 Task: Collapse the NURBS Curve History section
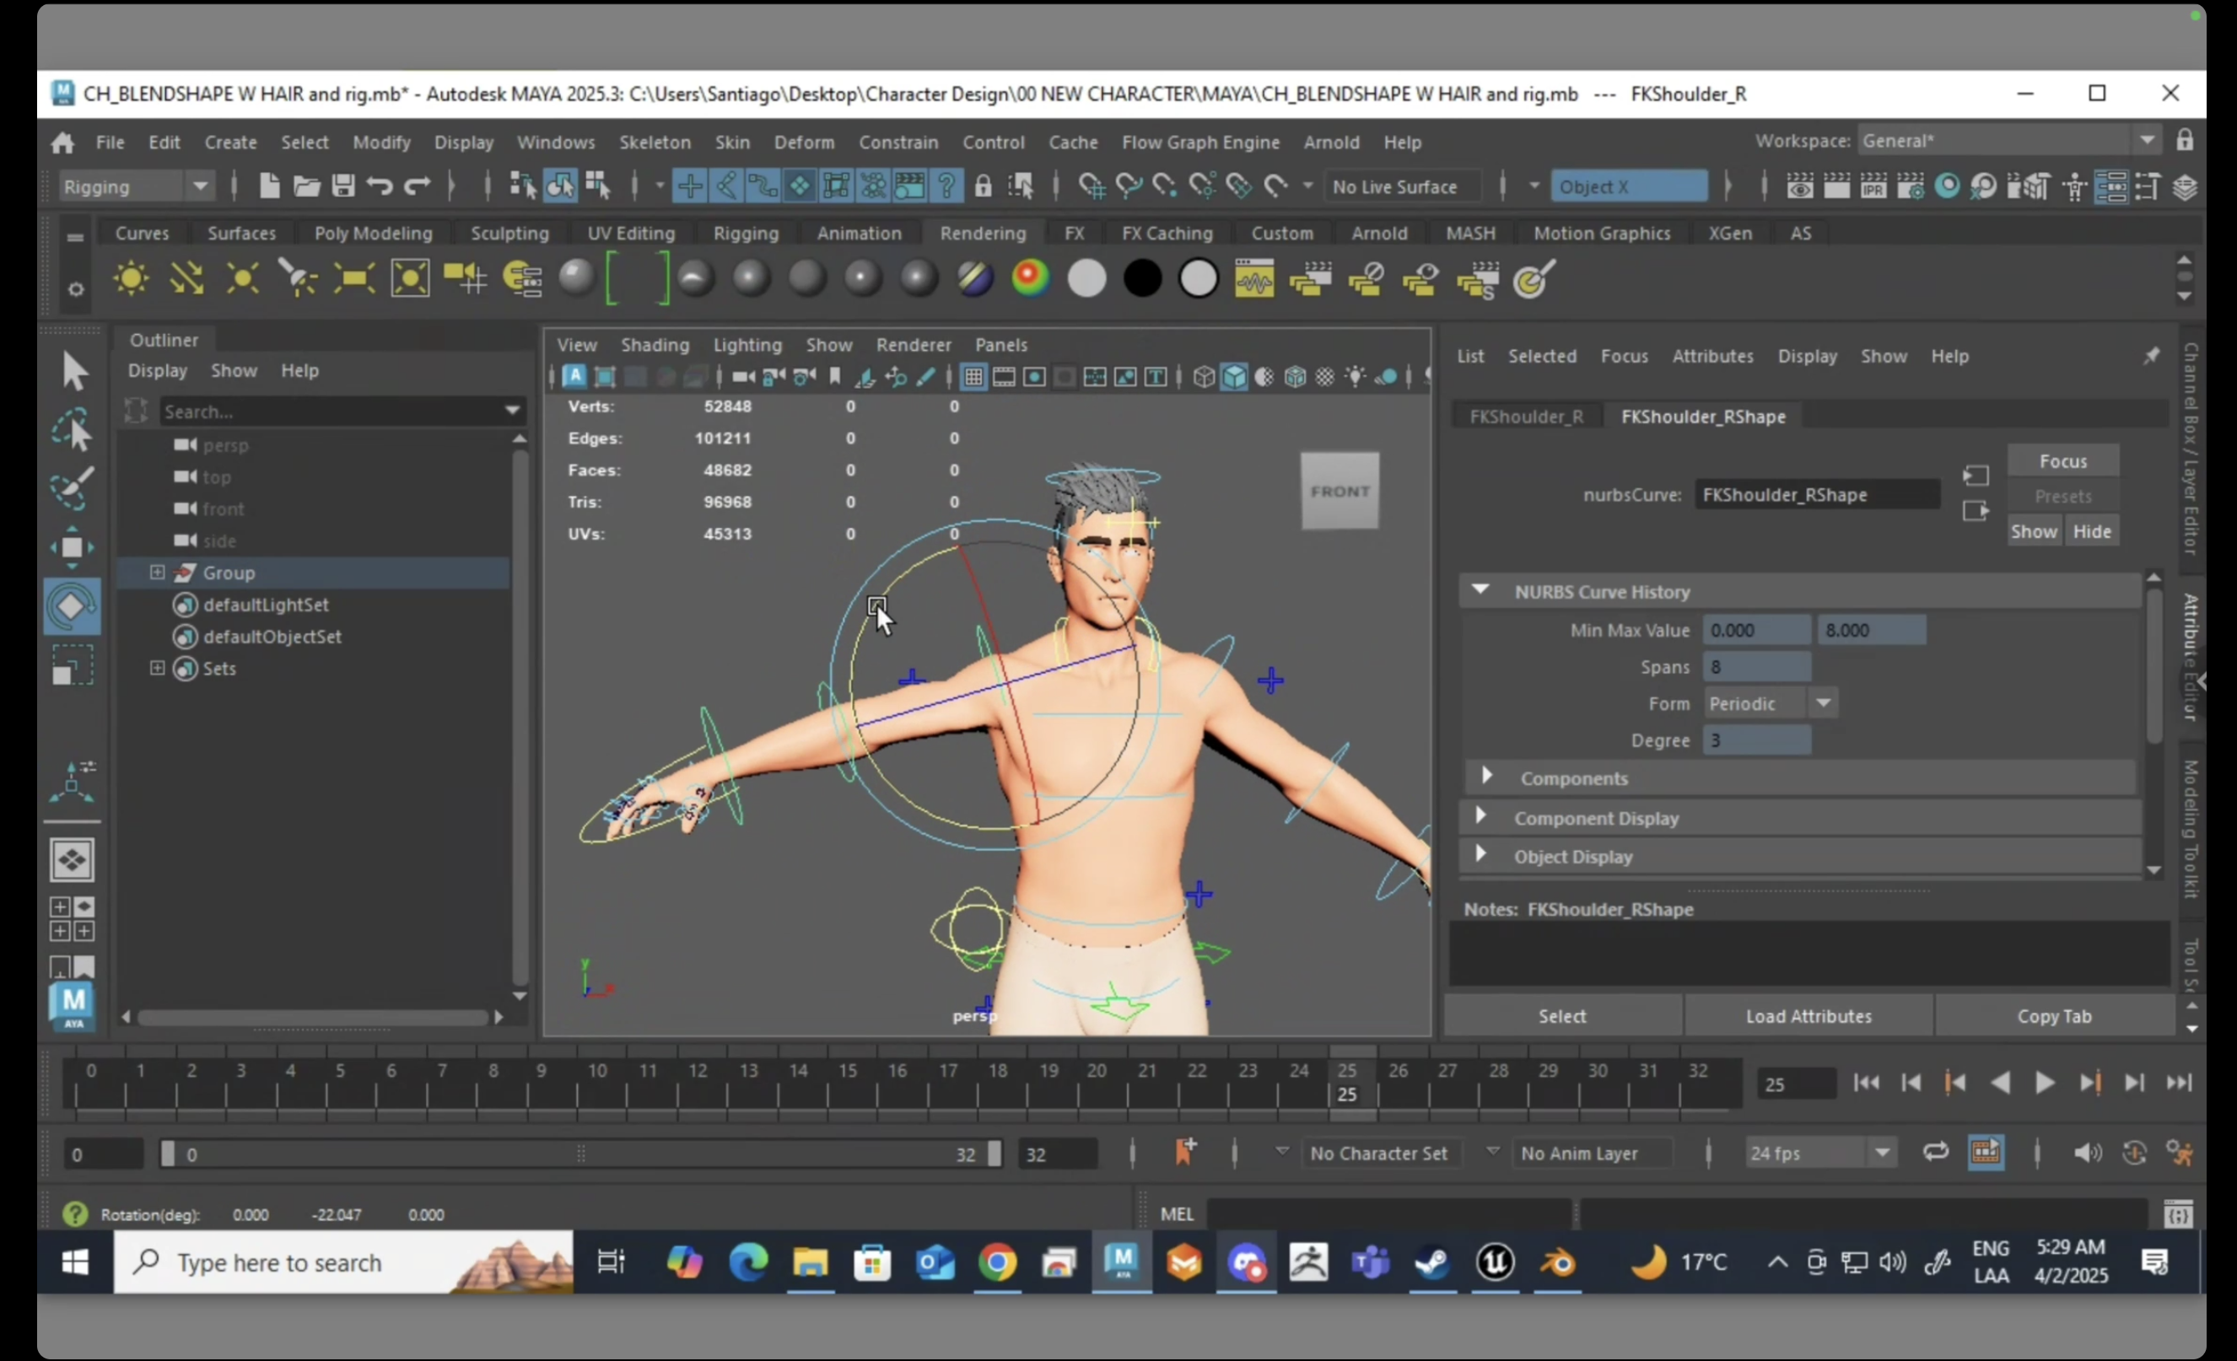(x=1480, y=590)
